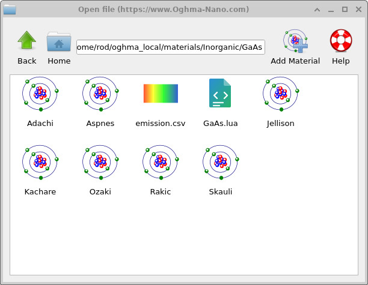The image size is (368, 285).
Task: Select the Ozaki material icon
Action: 100,162
